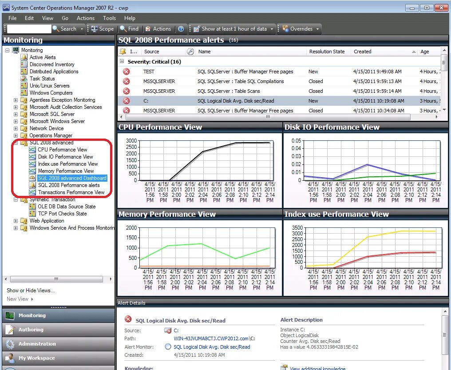Click the Memory Performance View tree icon
This screenshot has width=451, height=370.
32,171
